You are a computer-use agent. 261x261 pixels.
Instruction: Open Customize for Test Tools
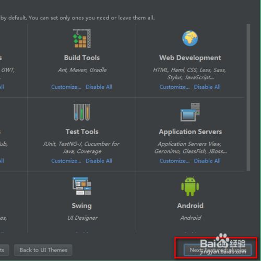click(x=66, y=161)
